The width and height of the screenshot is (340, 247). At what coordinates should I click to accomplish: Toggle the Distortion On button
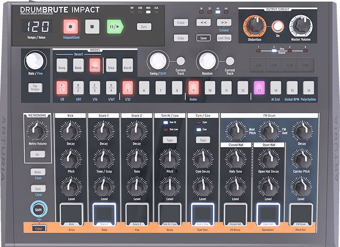(277, 27)
